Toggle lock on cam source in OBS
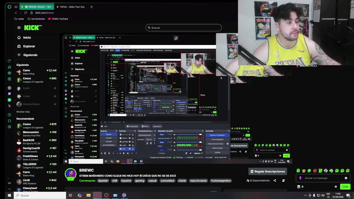Screen dimensions: 354x199 coord(133,149)
